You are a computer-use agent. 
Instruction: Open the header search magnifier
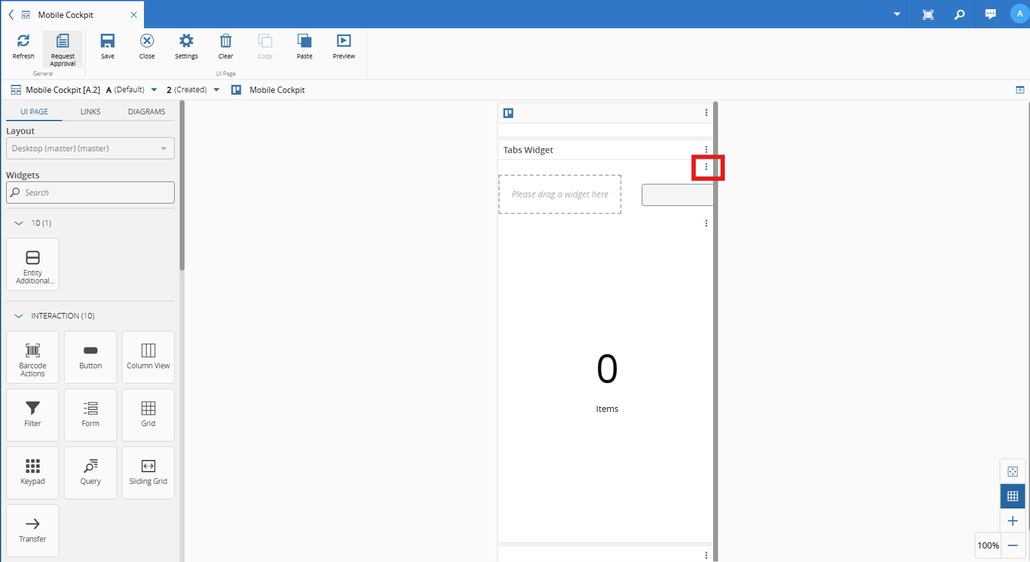coord(959,14)
